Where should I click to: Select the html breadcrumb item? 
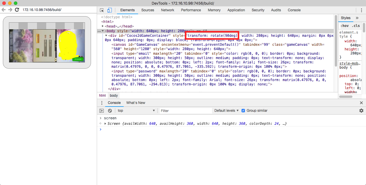click(103, 96)
